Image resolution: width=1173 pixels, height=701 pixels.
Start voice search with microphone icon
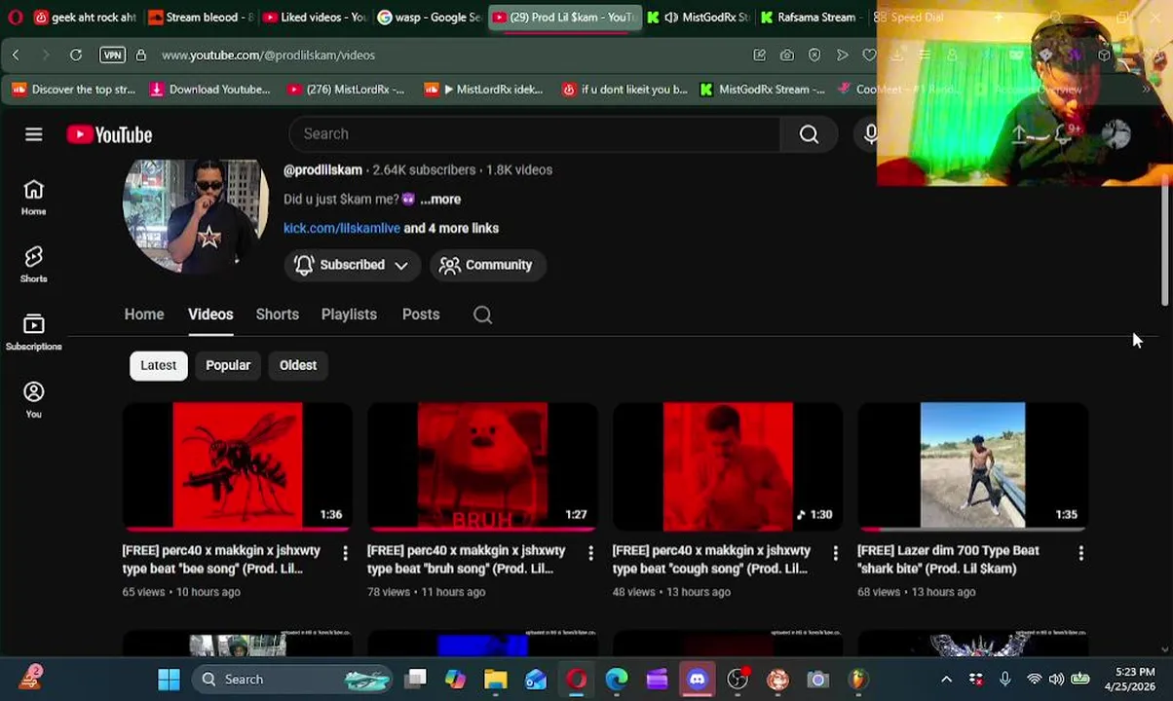[870, 134]
